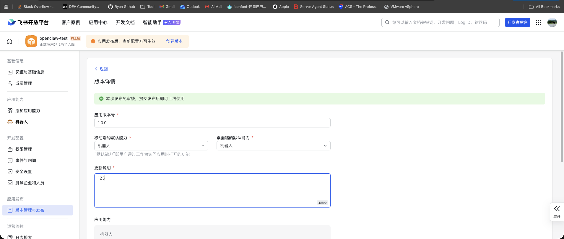Open the Gmail bookmark

point(167,6)
